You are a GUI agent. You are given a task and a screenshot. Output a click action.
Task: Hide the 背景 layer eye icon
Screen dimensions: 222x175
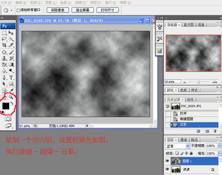(167, 169)
